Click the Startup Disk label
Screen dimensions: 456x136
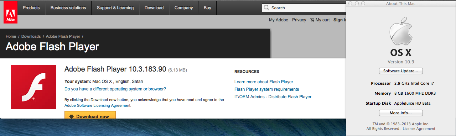(378, 103)
